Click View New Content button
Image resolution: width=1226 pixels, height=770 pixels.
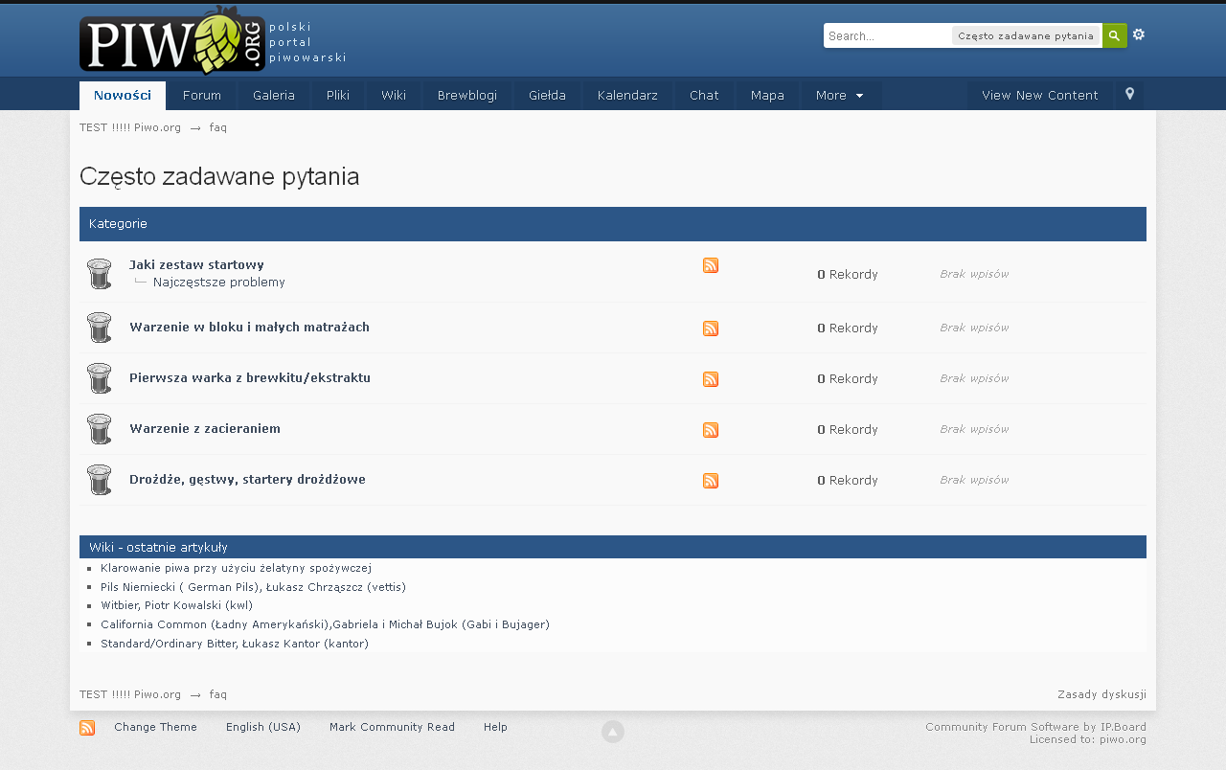click(x=1039, y=96)
